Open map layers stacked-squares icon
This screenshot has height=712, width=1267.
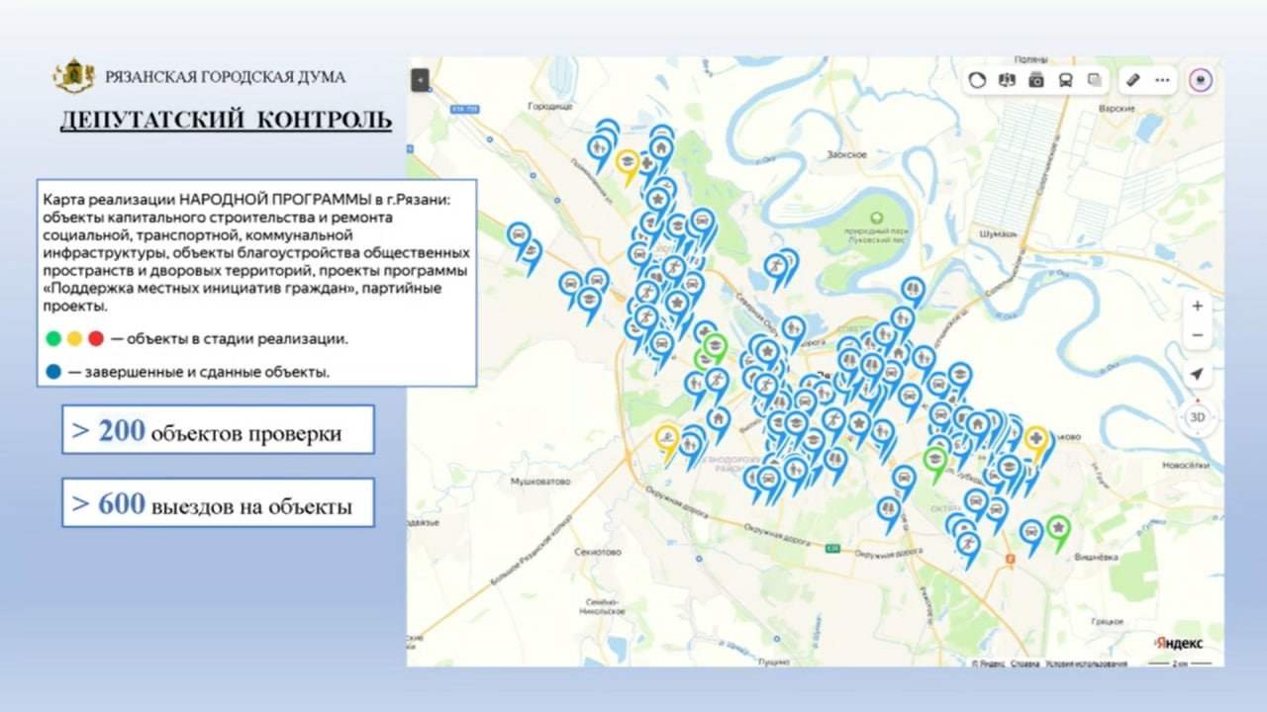1095,80
